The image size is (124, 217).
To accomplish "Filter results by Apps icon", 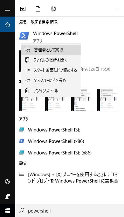I will coord(23,9).
